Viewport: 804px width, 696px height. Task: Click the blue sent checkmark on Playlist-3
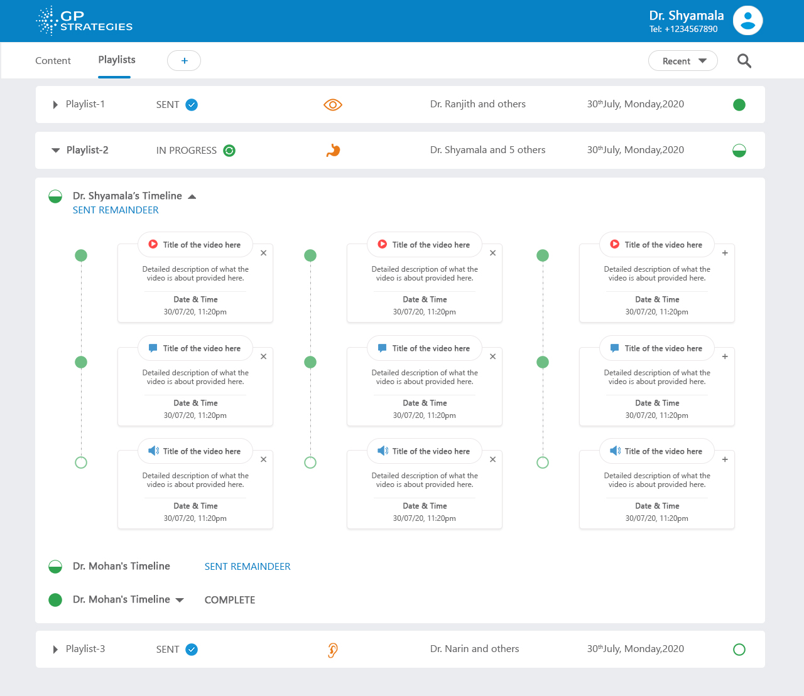tap(192, 650)
